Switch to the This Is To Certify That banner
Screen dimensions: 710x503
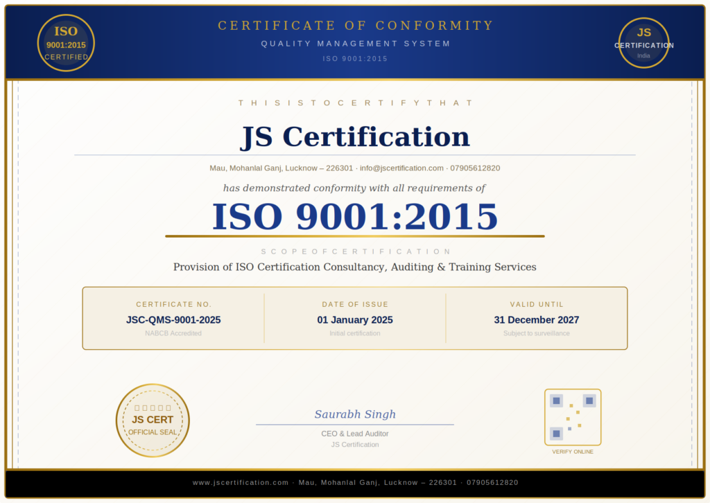click(x=355, y=103)
